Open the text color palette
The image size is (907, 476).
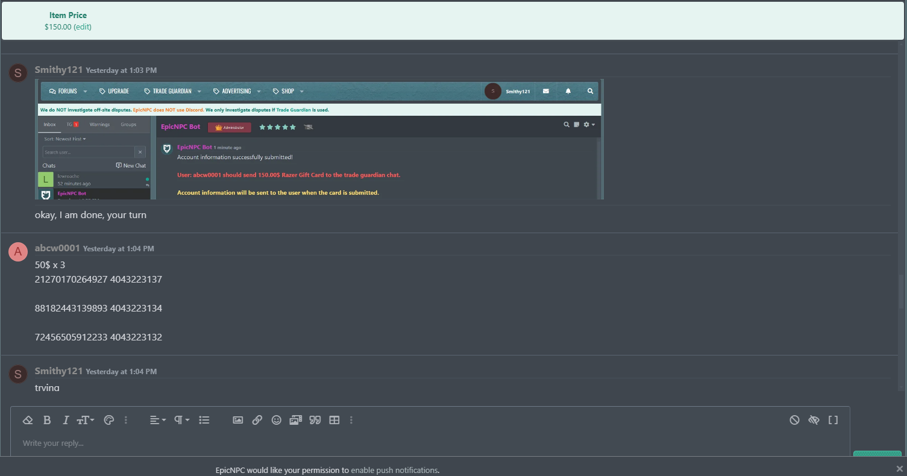(109, 420)
